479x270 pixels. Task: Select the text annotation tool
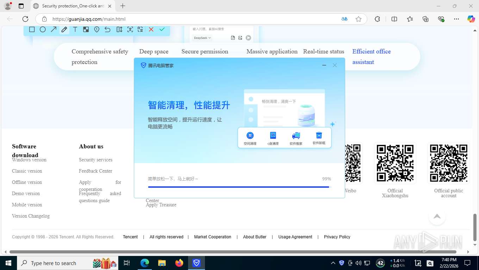click(75, 30)
